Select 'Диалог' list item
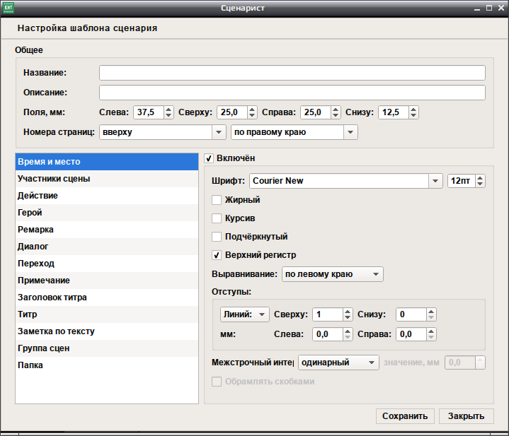509x436 pixels. coord(107,247)
